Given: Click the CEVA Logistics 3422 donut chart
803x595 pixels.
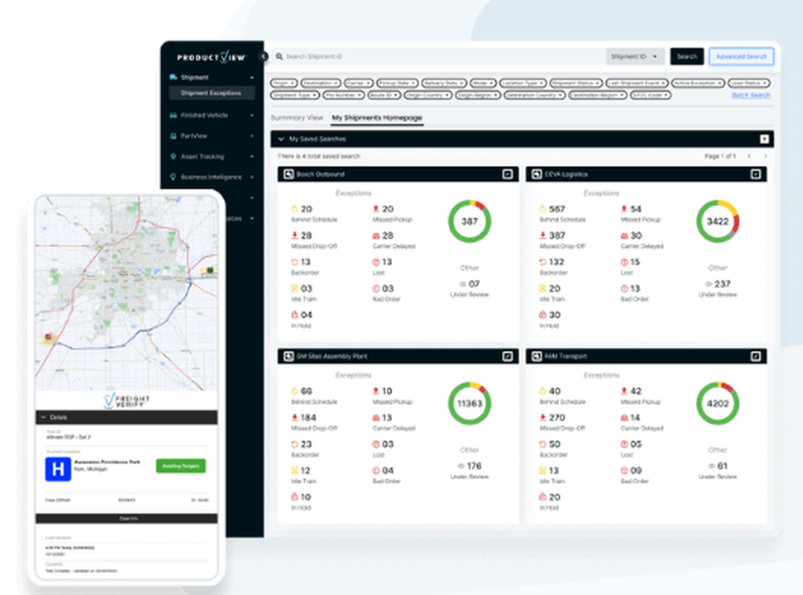Looking at the screenshot, I should [717, 221].
